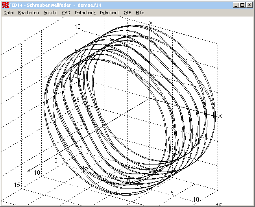255x207 pixels.
Task: Click the '0.5' tick label in the plot
Action: (79, 148)
